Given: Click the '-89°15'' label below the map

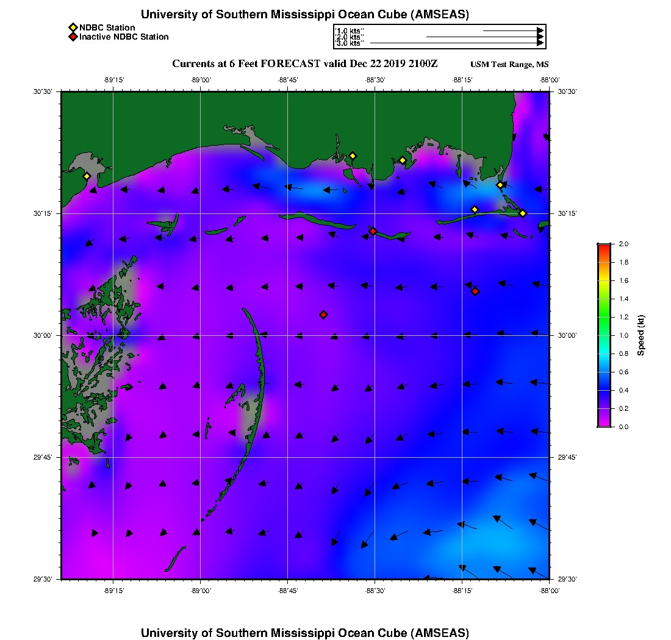Looking at the screenshot, I should pos(113,591).
